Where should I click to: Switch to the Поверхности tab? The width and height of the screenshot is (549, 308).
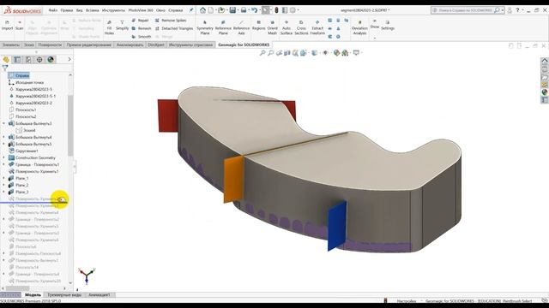(x=50, y=44)
